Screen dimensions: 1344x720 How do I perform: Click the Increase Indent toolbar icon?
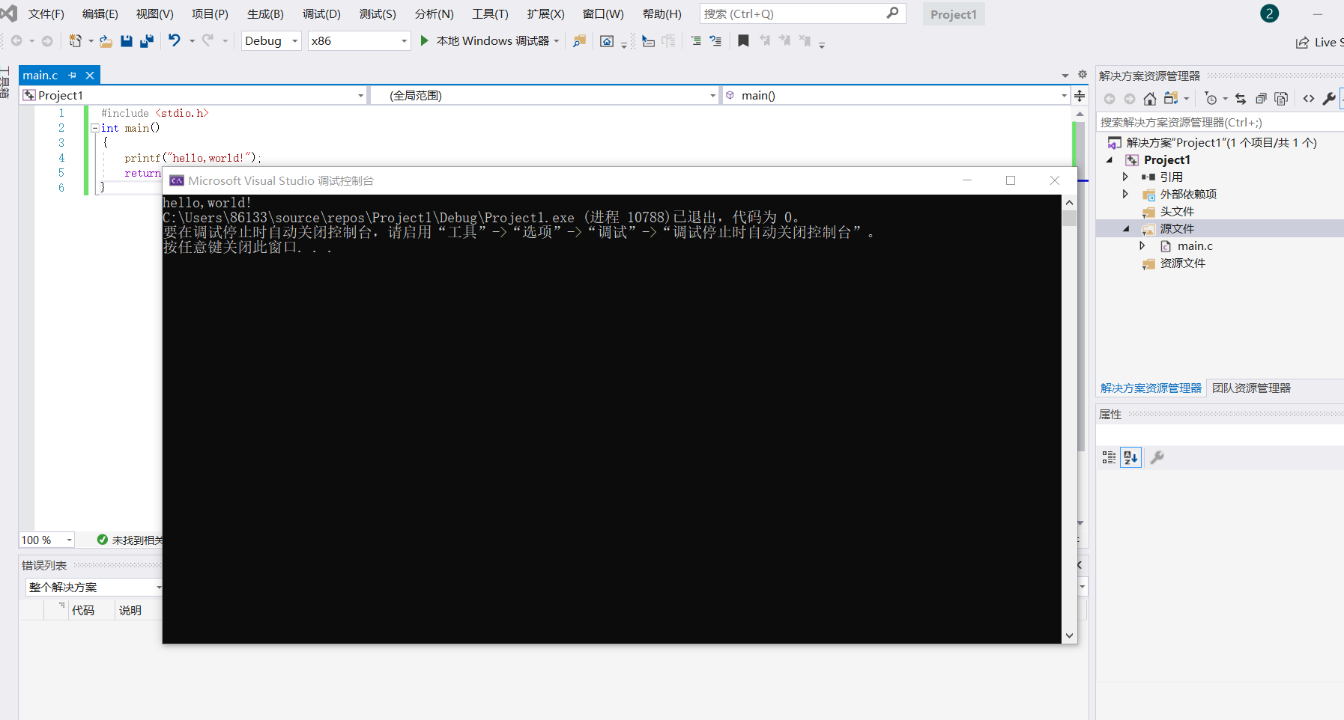[715, 41]
